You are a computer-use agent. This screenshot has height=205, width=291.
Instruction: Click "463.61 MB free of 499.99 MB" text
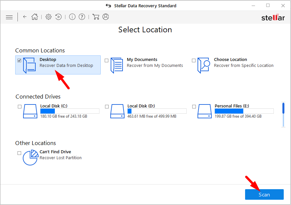point(152,116)
